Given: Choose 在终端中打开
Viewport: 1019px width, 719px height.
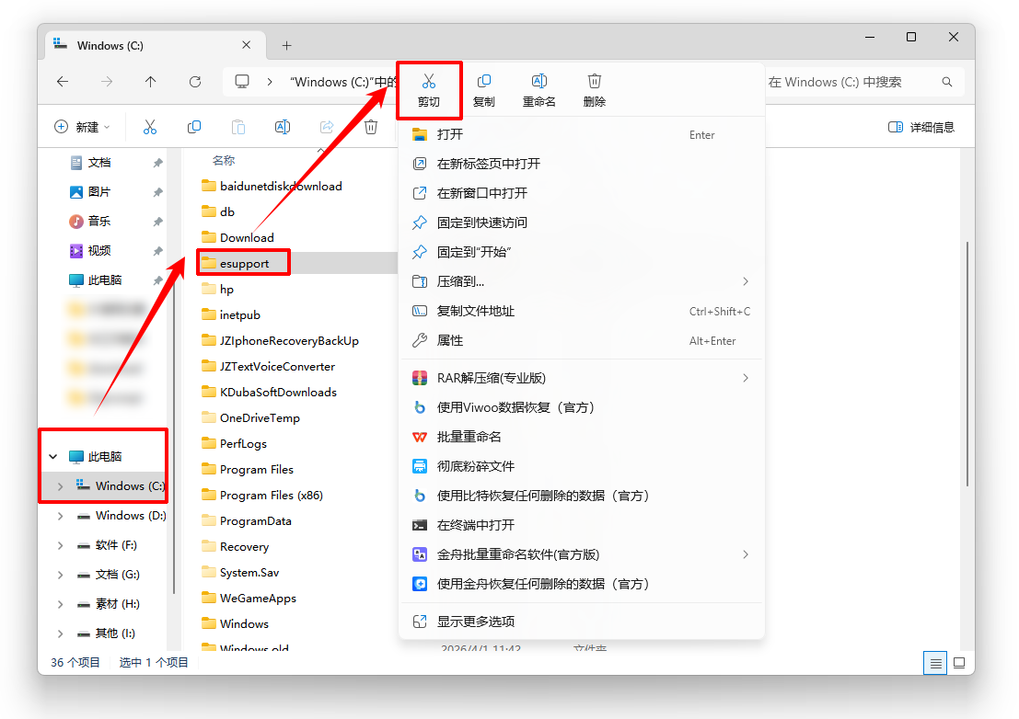Looking at the screenshot, I should [581, 525].
